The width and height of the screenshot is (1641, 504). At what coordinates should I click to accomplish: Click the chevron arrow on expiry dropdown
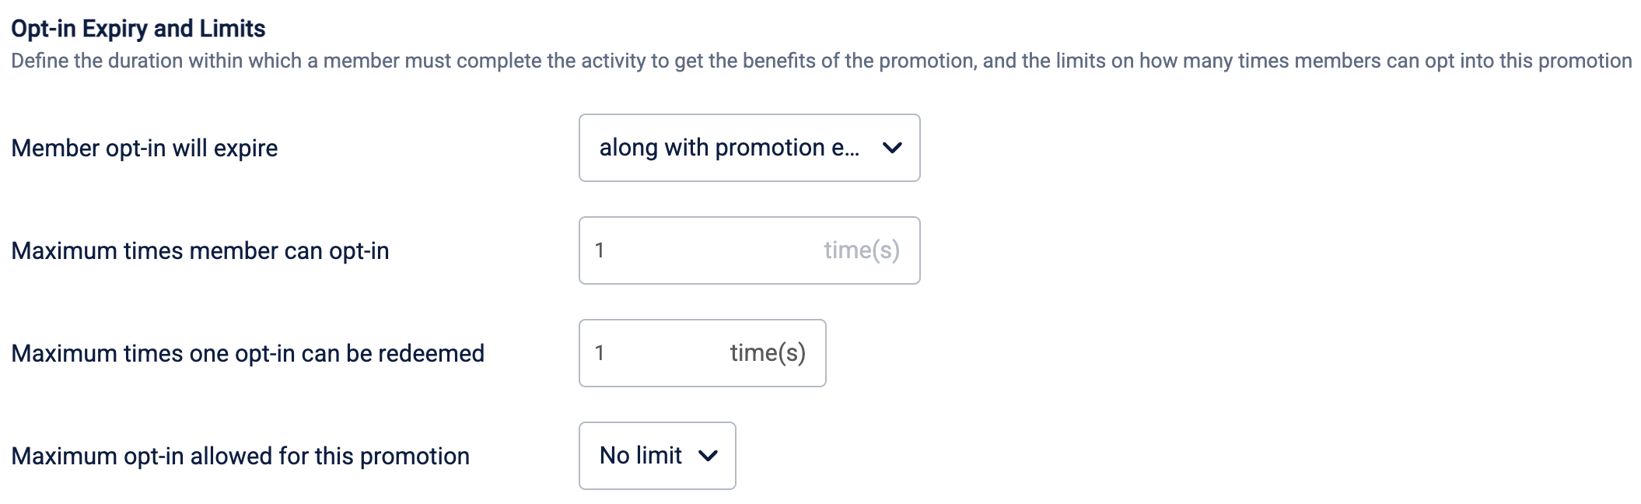[x=892, y=148]
